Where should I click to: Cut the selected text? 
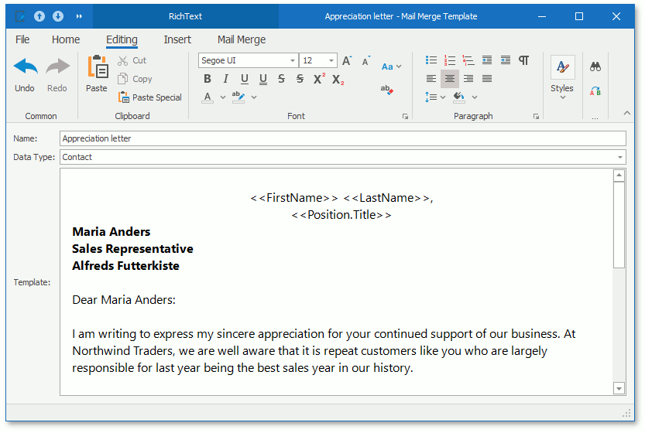pyautogui.click(x=132, y=60)
